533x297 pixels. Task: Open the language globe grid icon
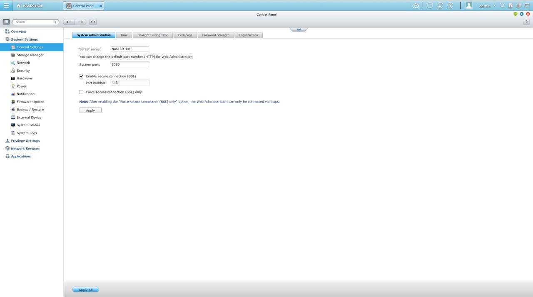pyautogui.click(x=518, y=6)
